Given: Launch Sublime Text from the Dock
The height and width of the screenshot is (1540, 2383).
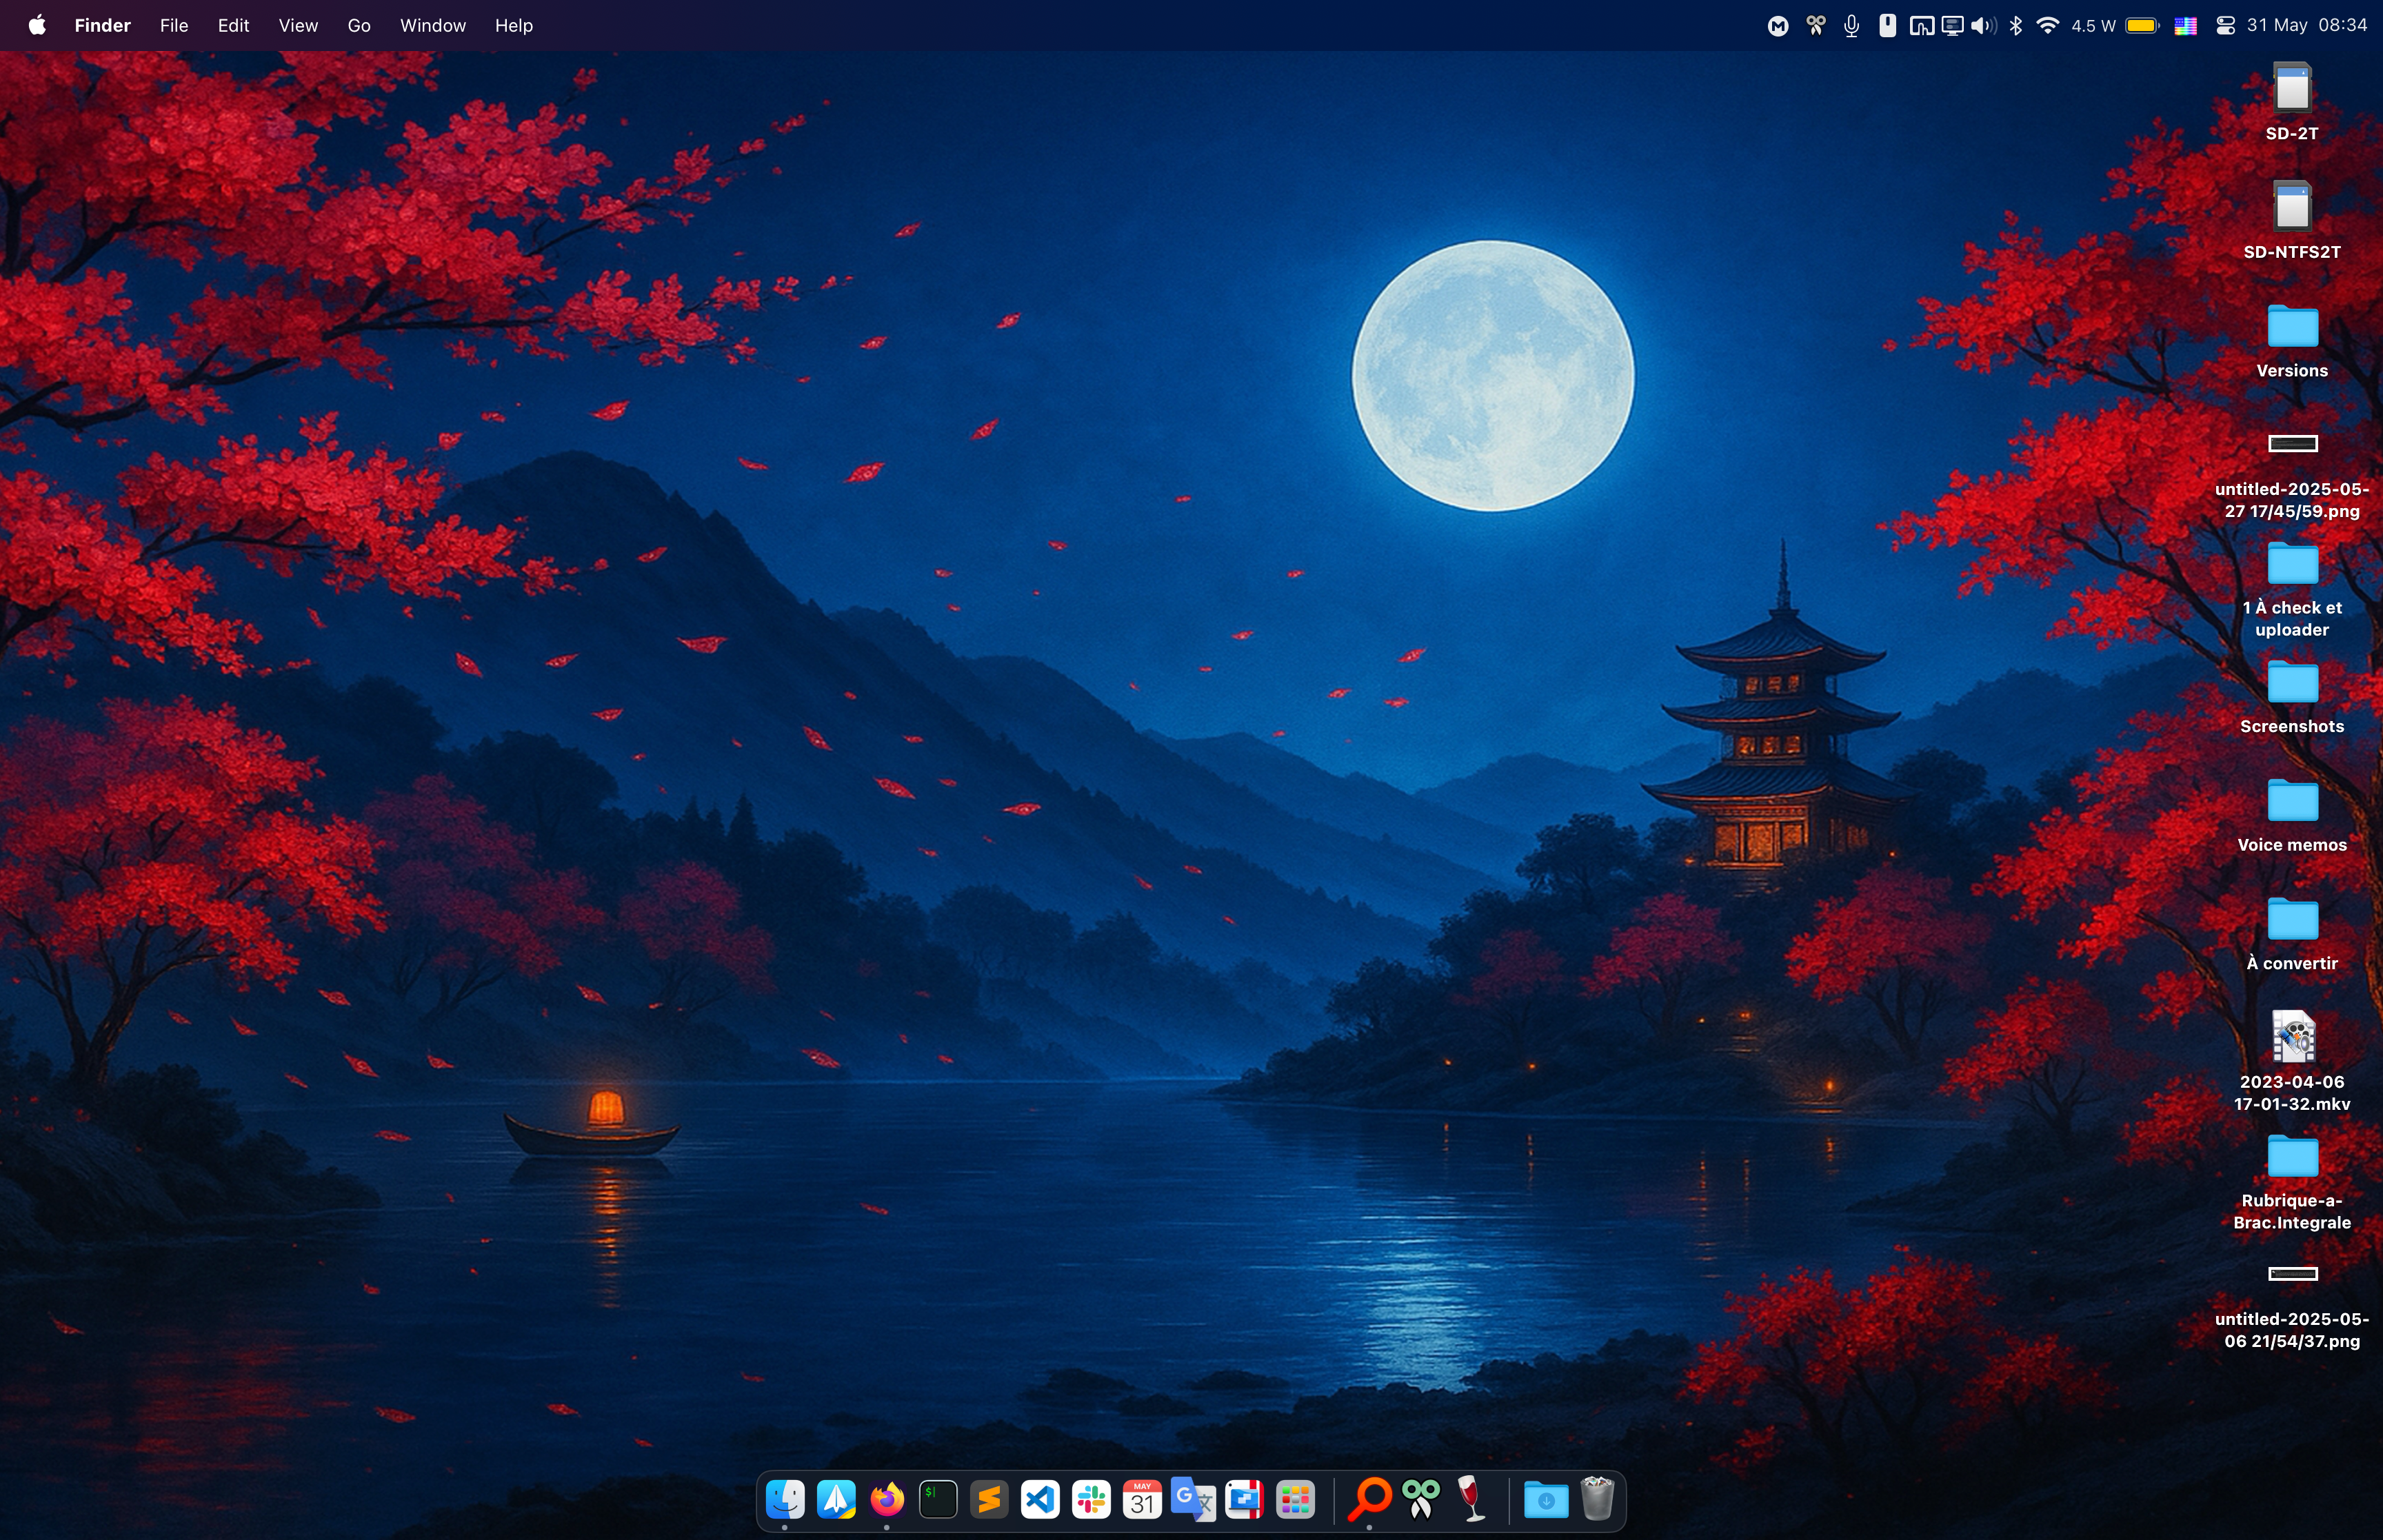Looking at the screenshot, I should pos(989,1499).
